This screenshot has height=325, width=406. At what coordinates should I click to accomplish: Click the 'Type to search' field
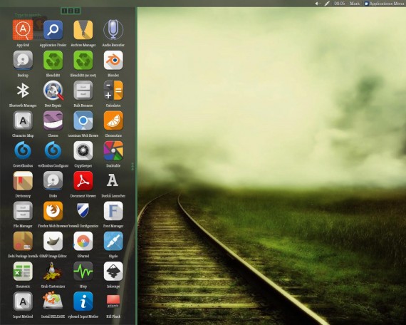pyautogui.click(x=28, y=15)
